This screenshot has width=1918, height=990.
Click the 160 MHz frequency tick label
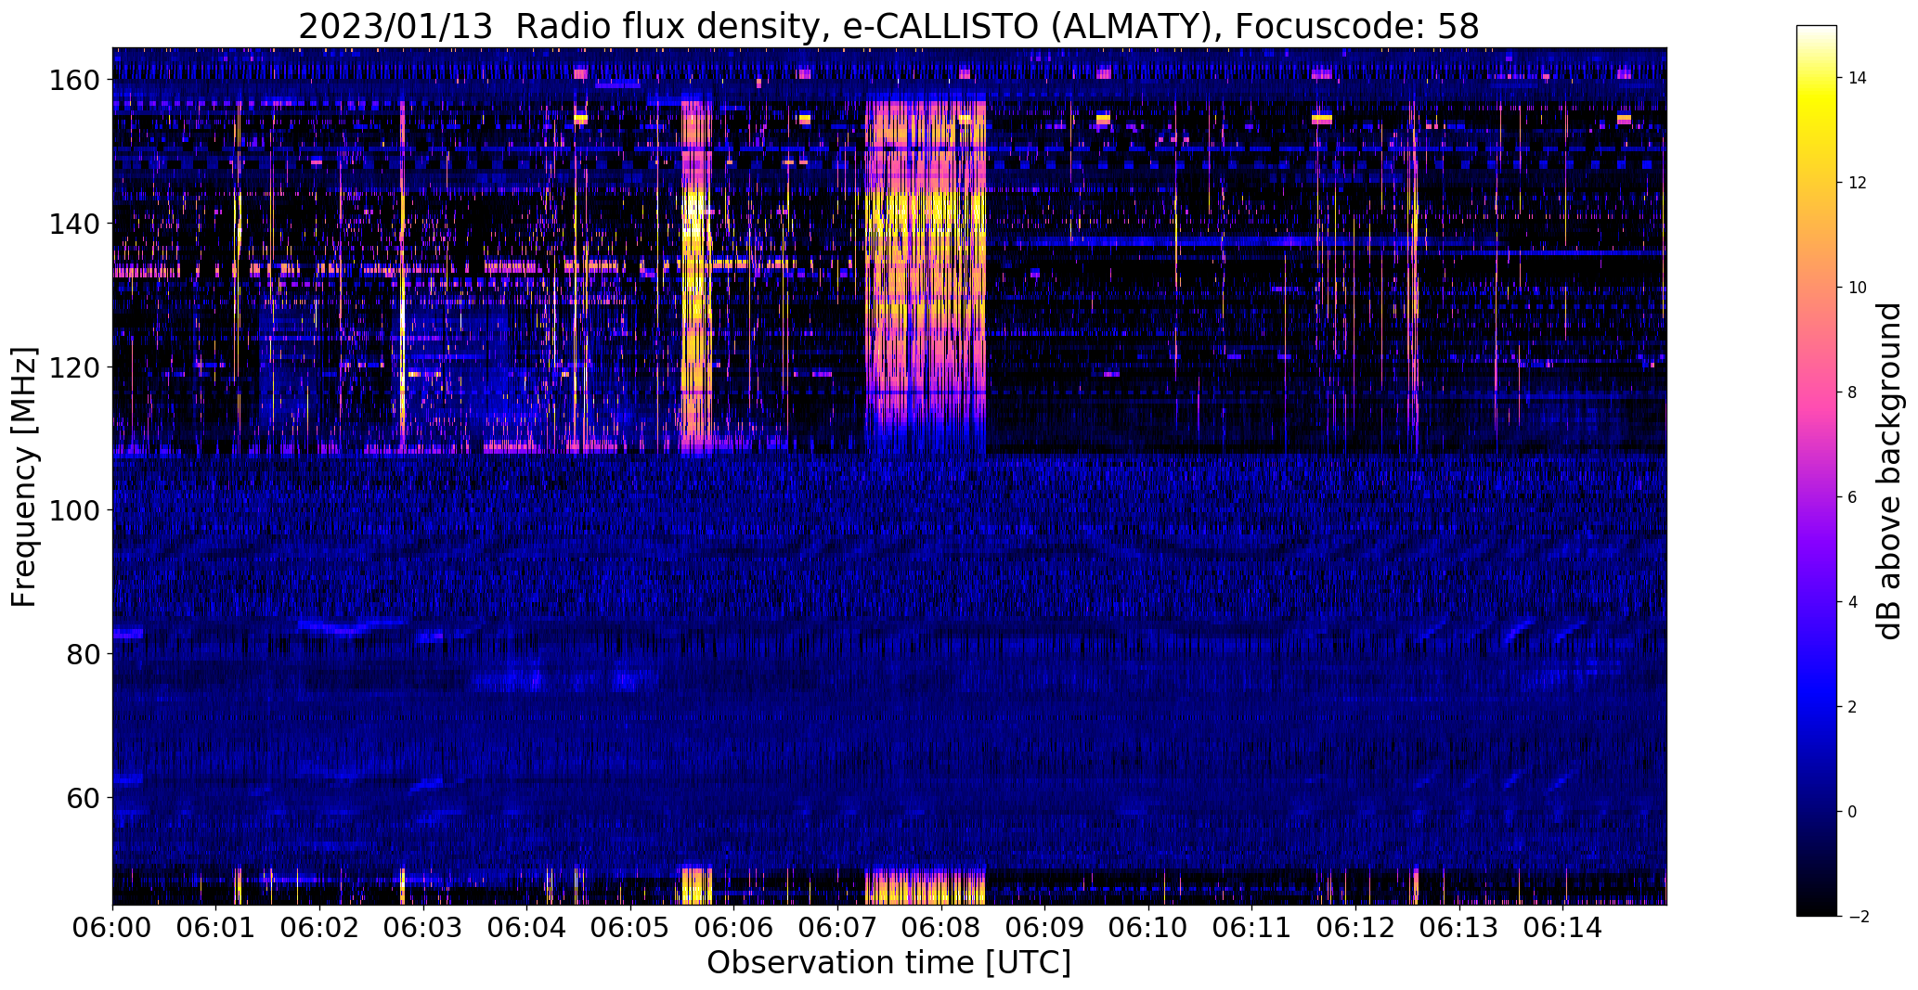pos(73,81)
